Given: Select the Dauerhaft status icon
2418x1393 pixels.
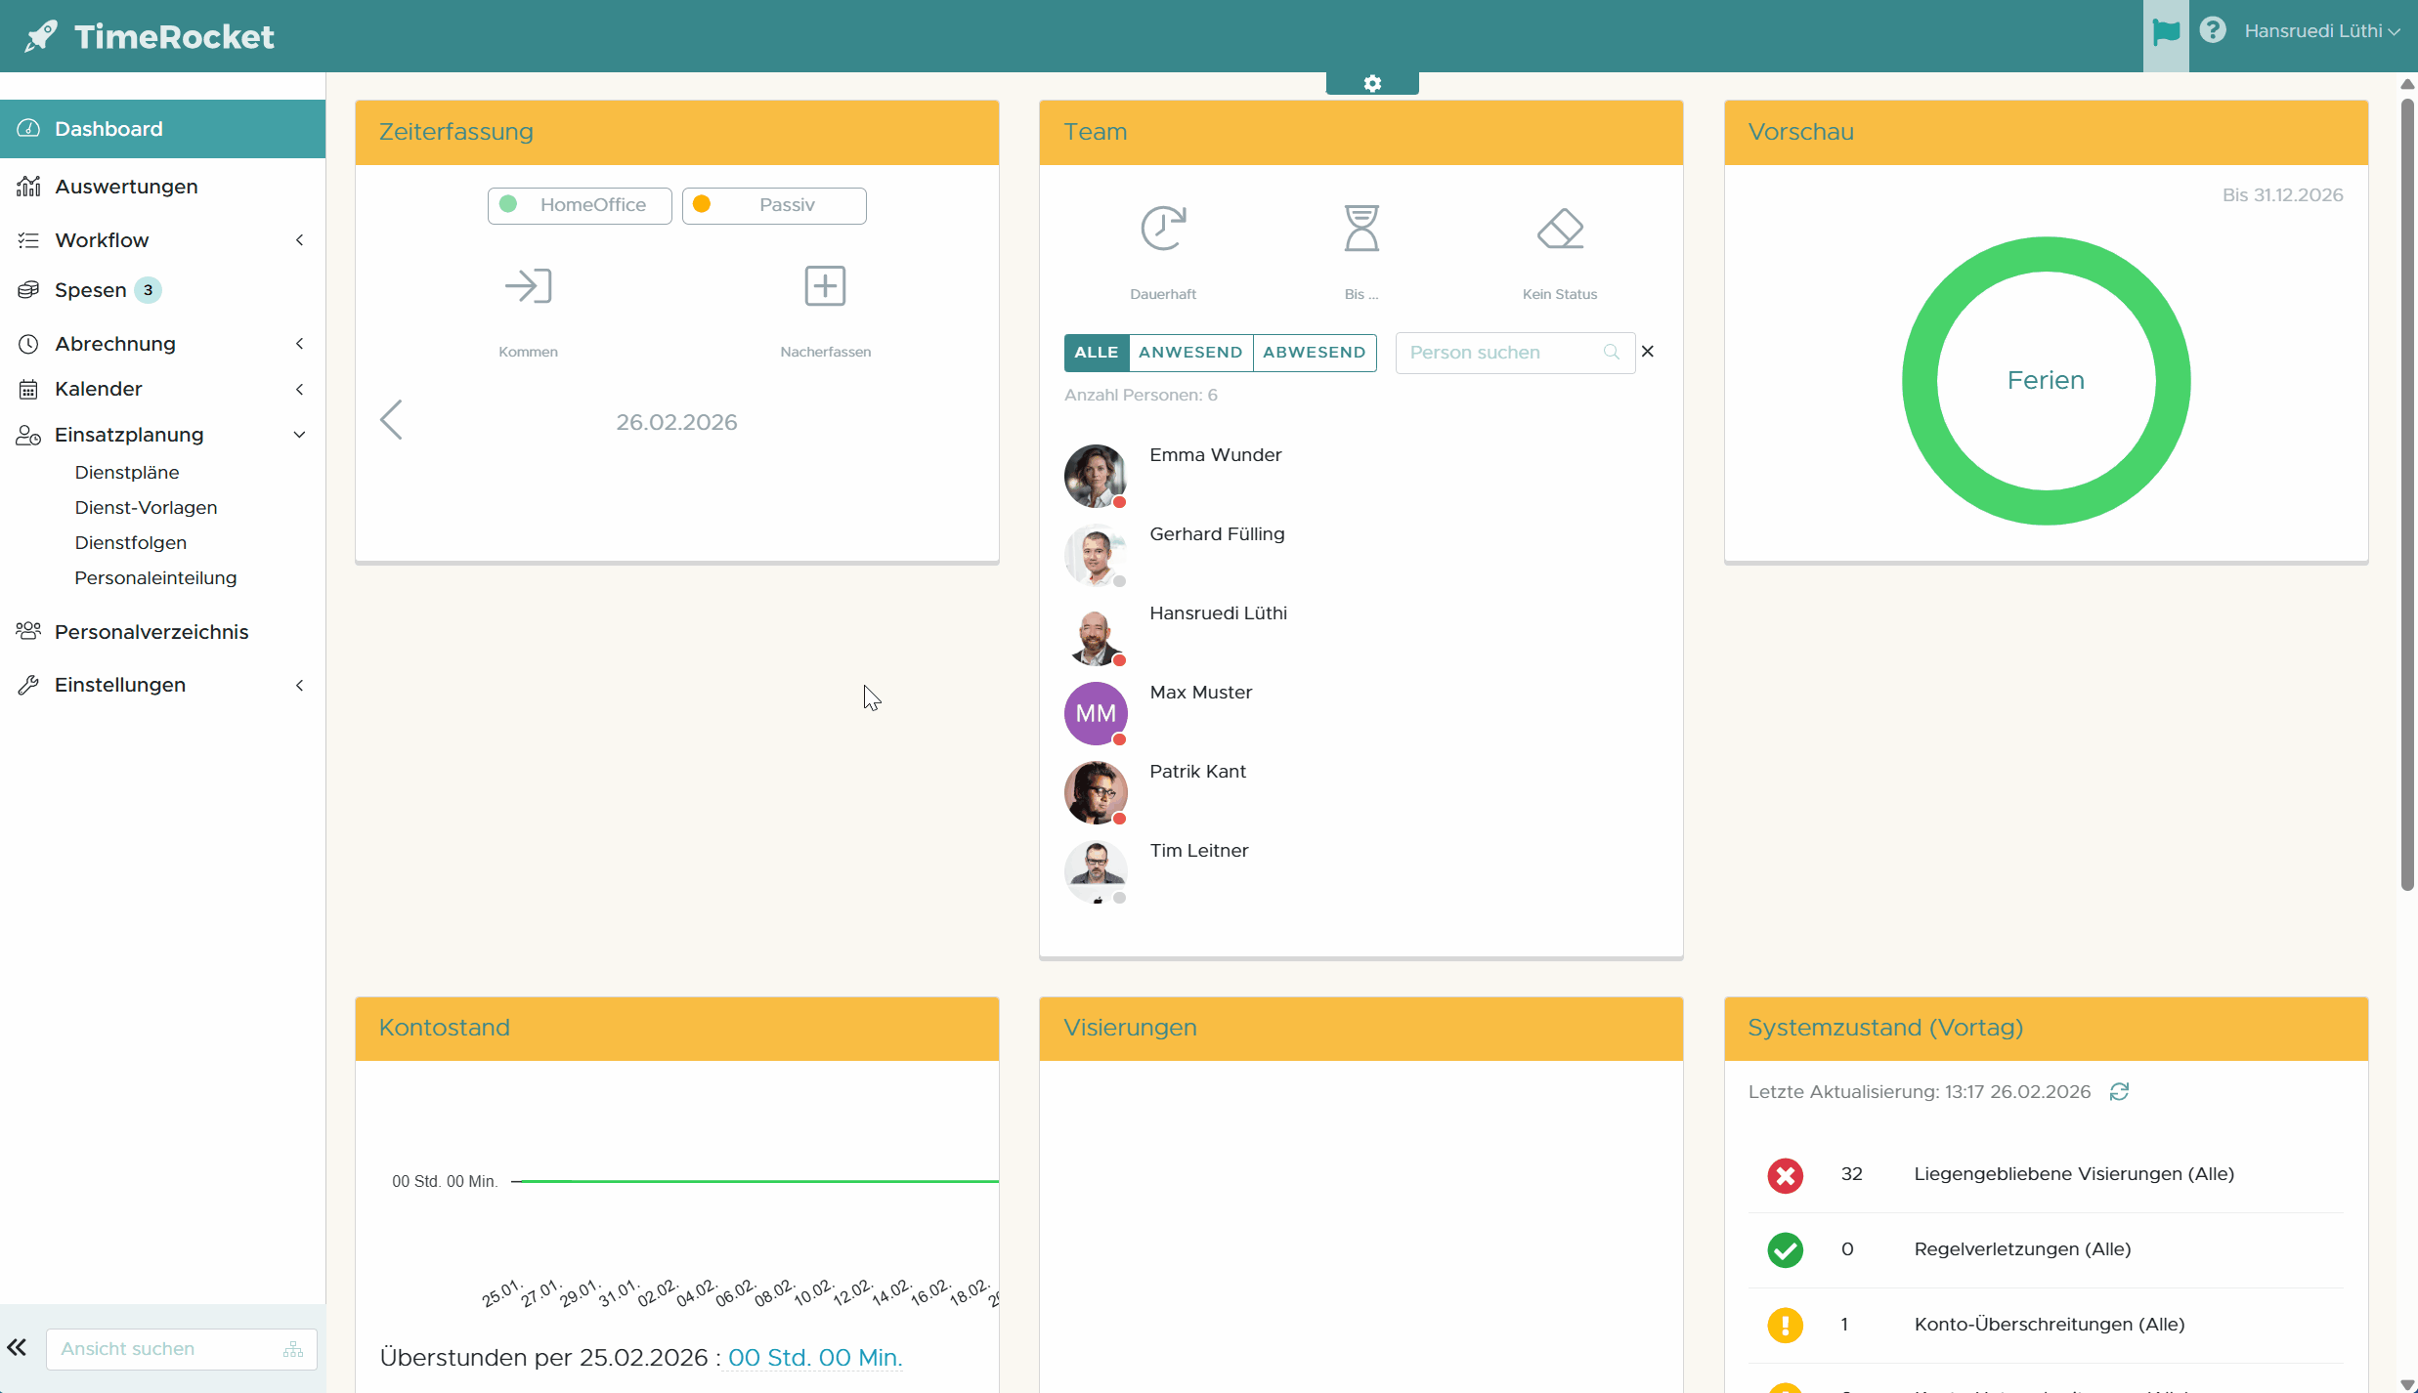Looking at the screenshot, I should pos(1163,229).
